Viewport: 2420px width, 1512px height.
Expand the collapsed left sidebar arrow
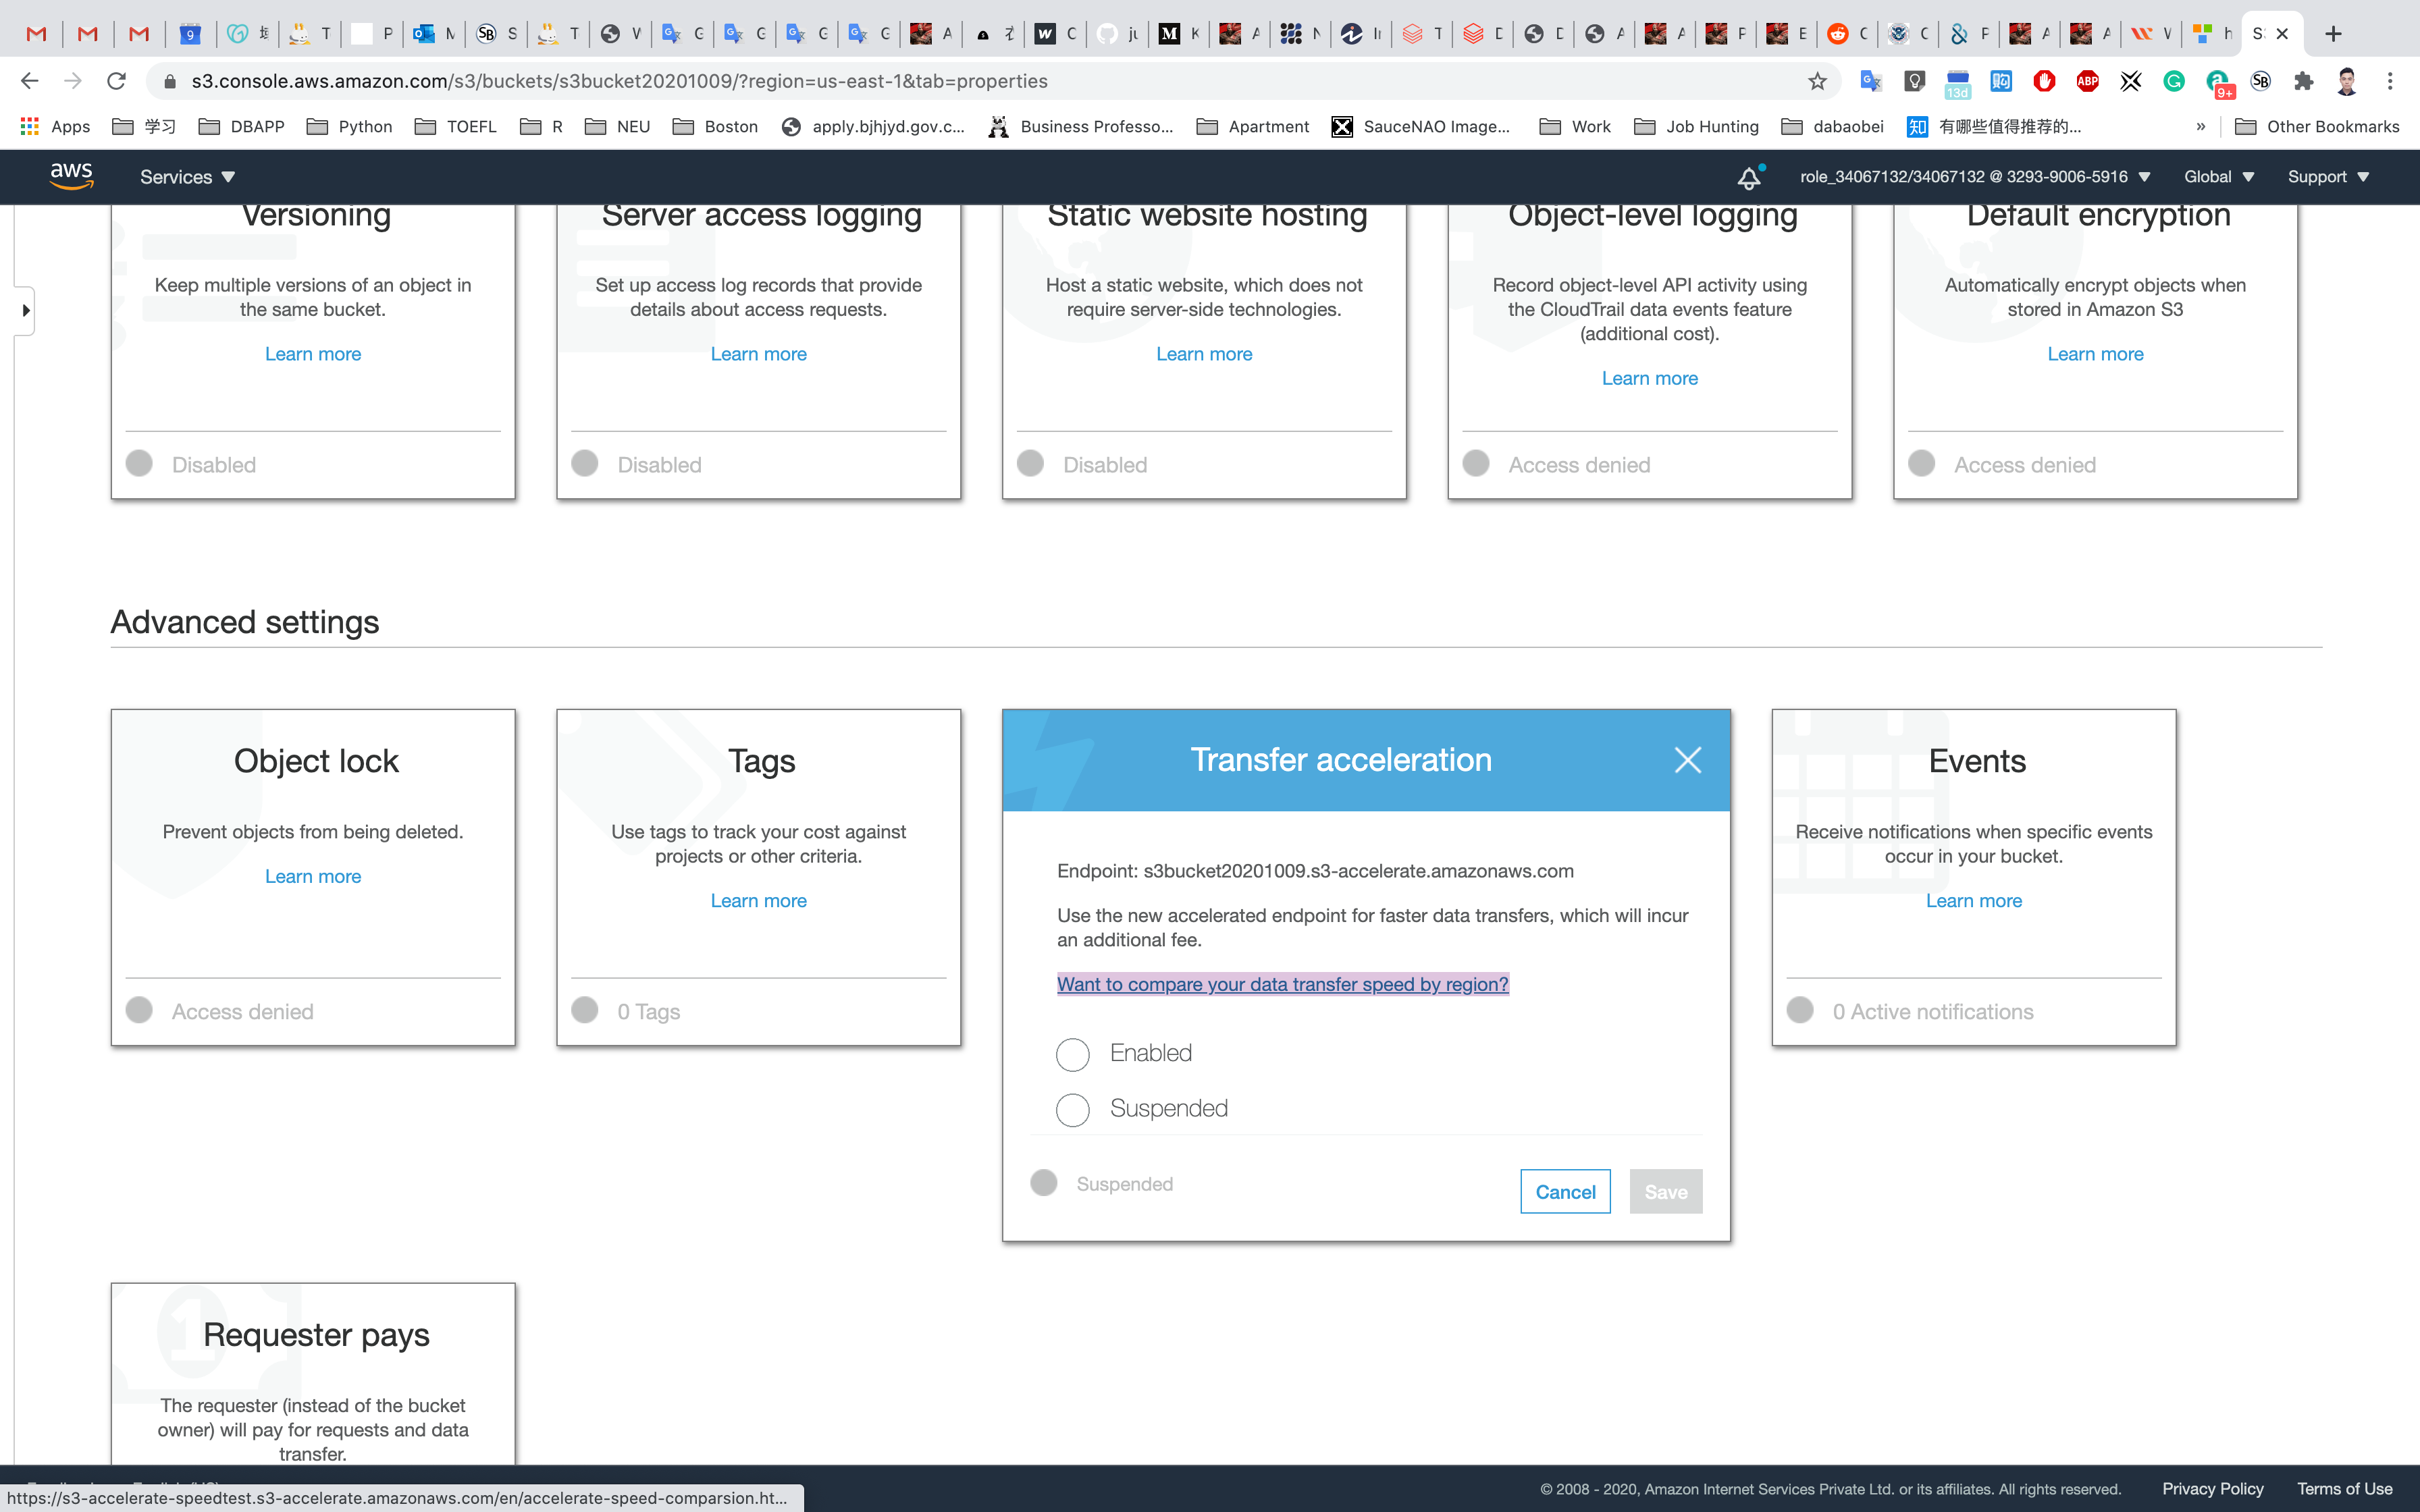pos(25,310)
